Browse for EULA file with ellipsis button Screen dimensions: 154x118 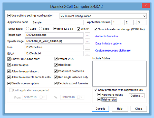88,53
